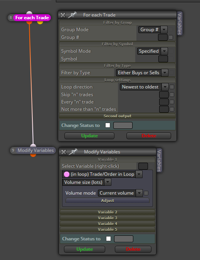Click orange output connector on For each Trade
200x260 pixels.
pyautogui.click(x=29, y=22)
